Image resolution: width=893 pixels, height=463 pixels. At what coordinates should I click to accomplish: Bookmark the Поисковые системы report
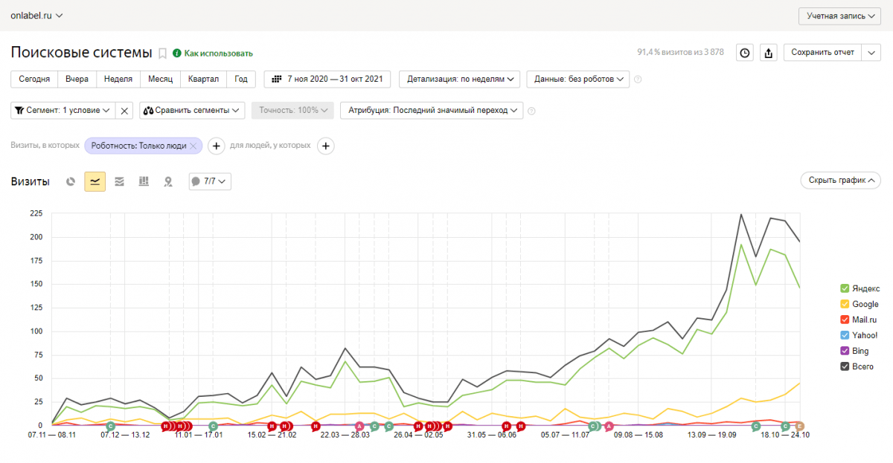162,54
